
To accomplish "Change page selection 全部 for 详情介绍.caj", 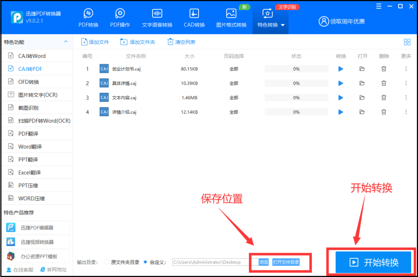I will 234,112.
